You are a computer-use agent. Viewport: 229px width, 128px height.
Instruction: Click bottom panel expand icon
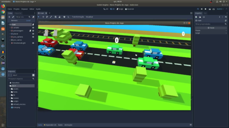click(x=191, y=125)
